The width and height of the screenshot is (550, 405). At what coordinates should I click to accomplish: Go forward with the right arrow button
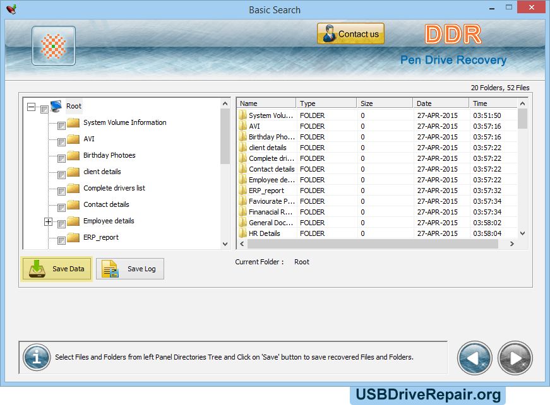point(515,358)
